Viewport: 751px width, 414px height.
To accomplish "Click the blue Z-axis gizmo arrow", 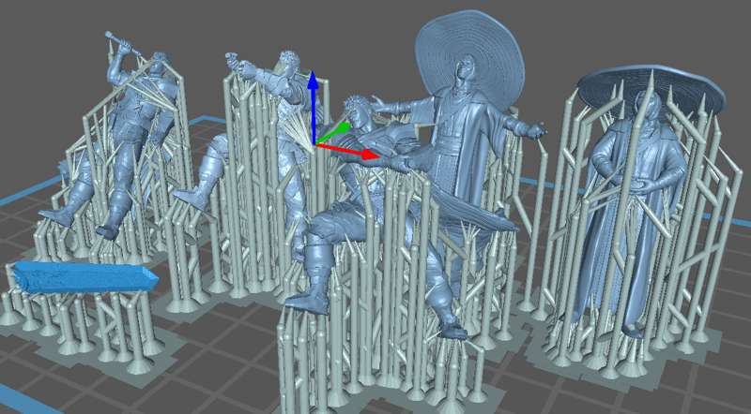I will [x=314, y=93].
